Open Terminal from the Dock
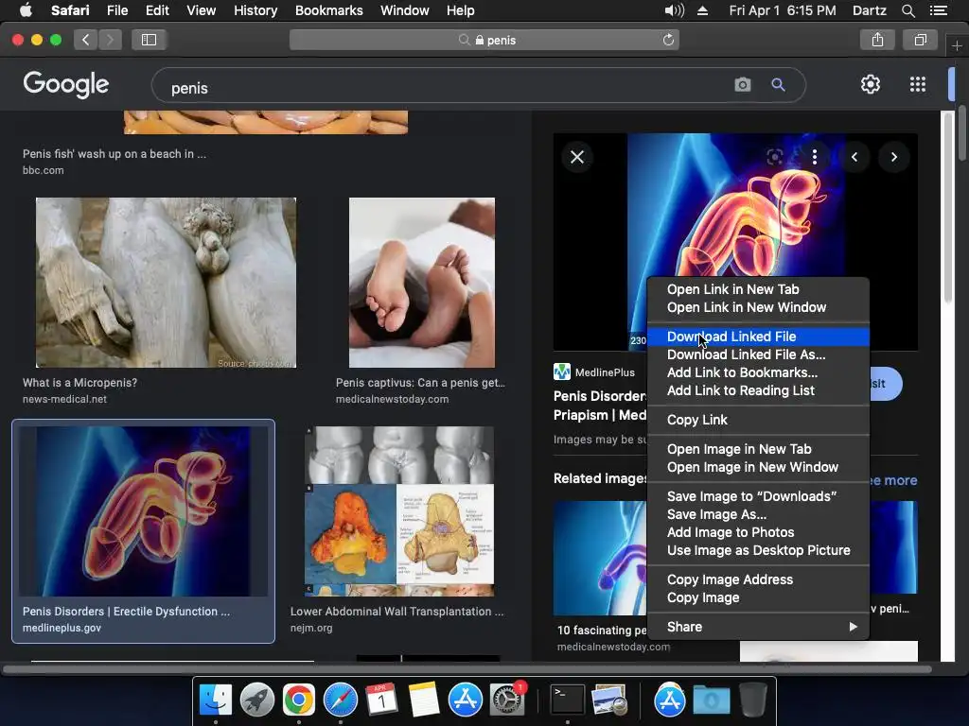 click(567, 700)
